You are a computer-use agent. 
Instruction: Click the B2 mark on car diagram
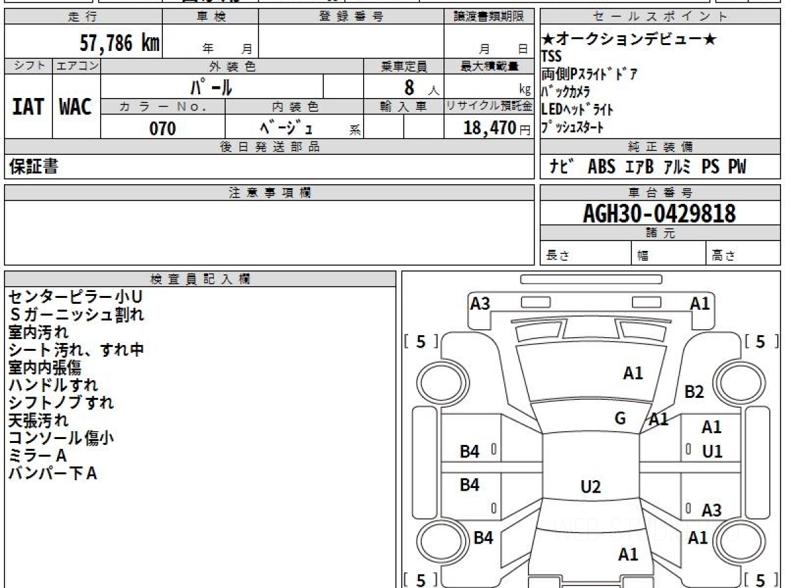[694, 392]
